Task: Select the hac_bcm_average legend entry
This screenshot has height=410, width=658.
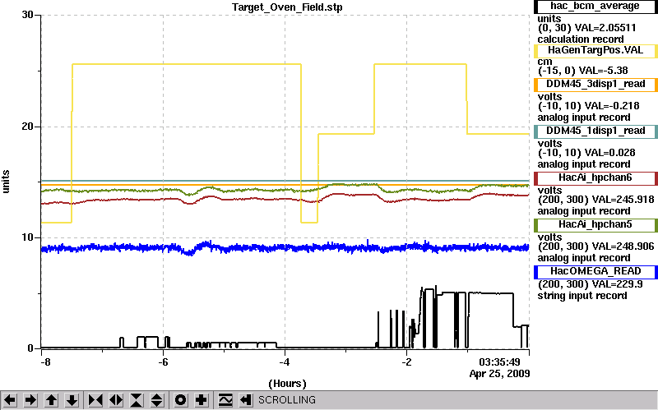Action: [595, 7]
